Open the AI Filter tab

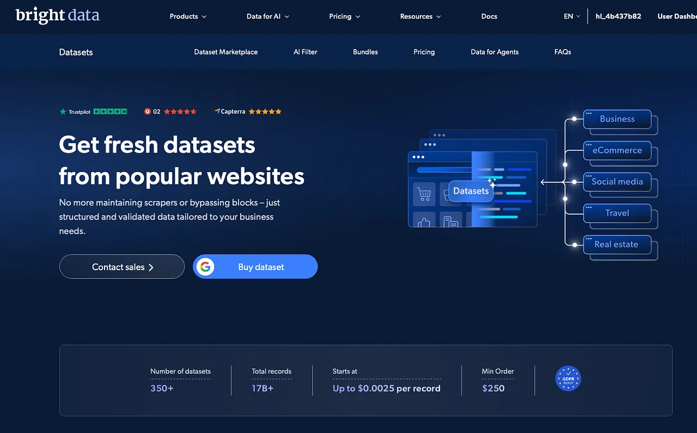pos(305,52)
